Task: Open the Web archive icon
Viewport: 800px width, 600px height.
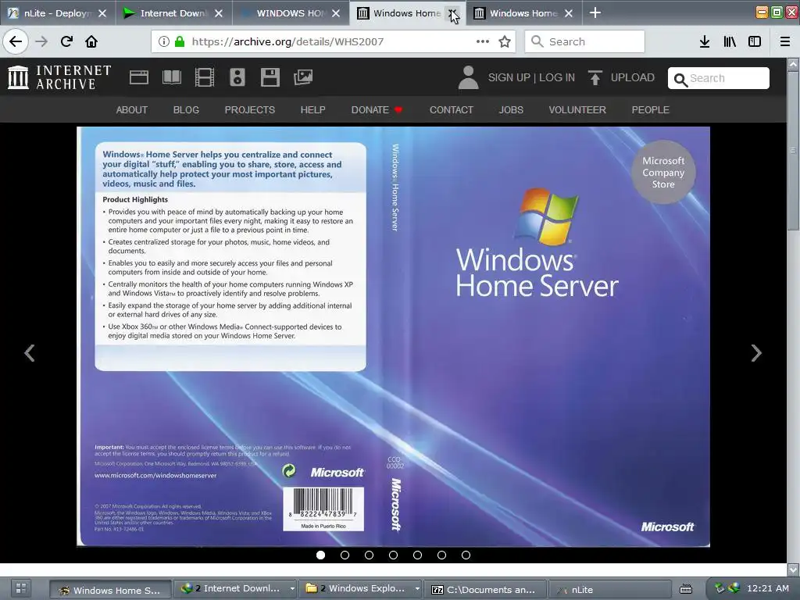Action: [x=139, y=77]
